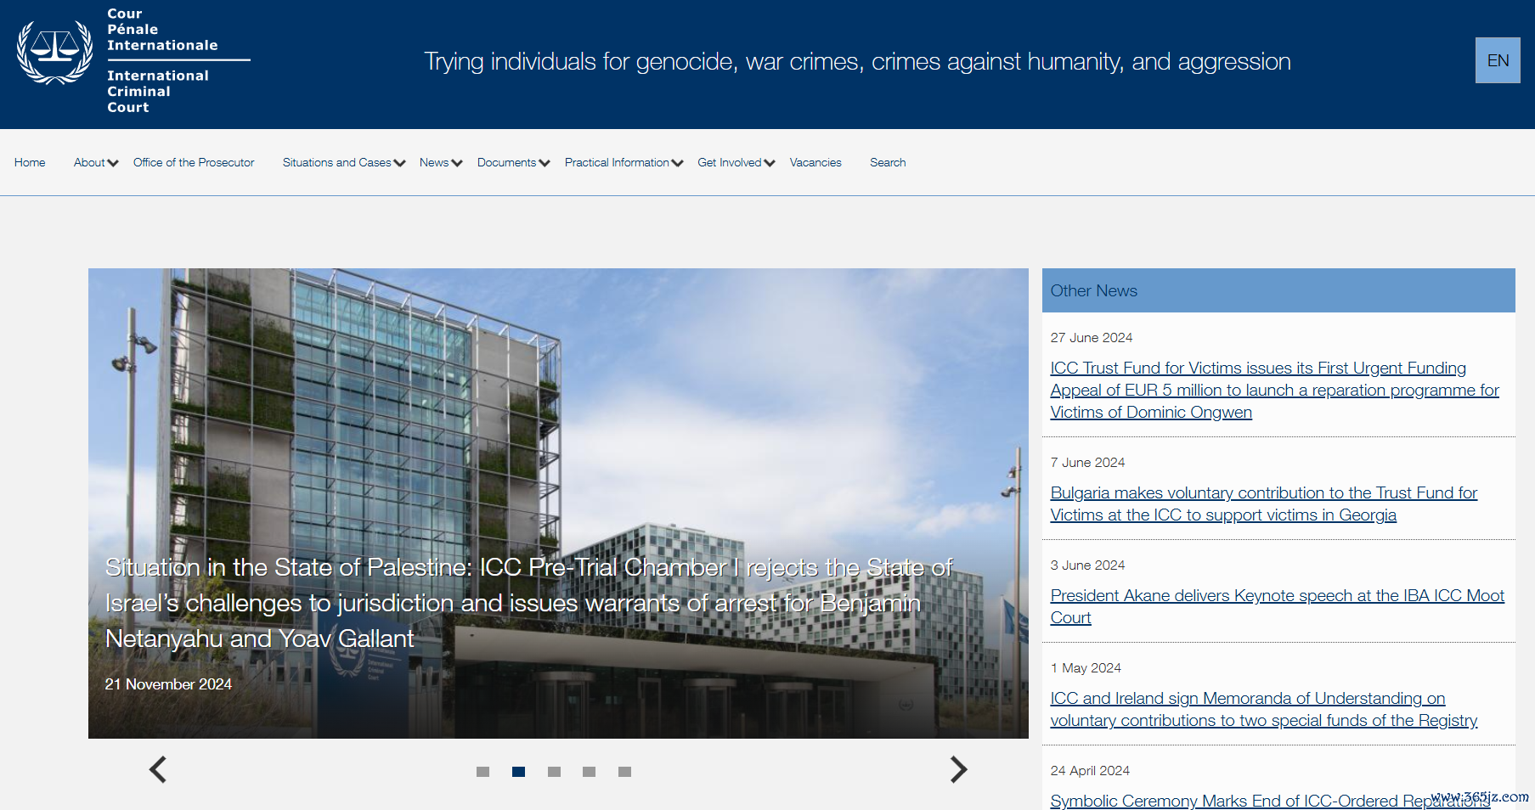Open the Vacancies page
1535x810 pixels.
[815, 162]
